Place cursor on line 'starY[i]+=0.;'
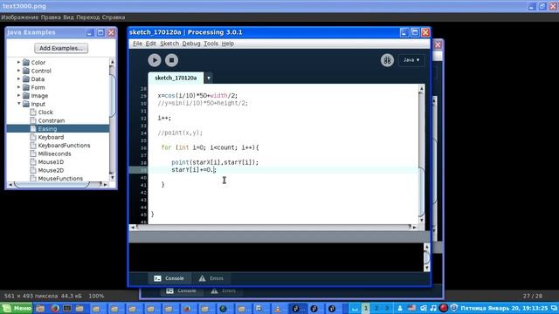 (194, 170)
